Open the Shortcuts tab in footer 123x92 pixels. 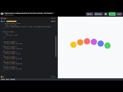click(13, 79)
